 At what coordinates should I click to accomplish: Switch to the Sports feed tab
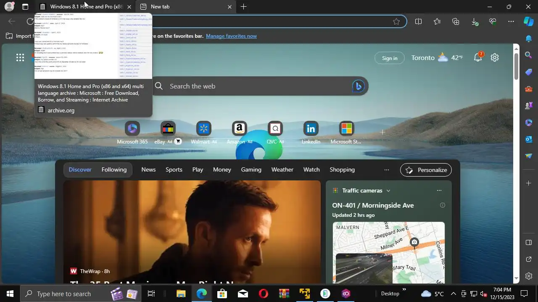(174, 169)
